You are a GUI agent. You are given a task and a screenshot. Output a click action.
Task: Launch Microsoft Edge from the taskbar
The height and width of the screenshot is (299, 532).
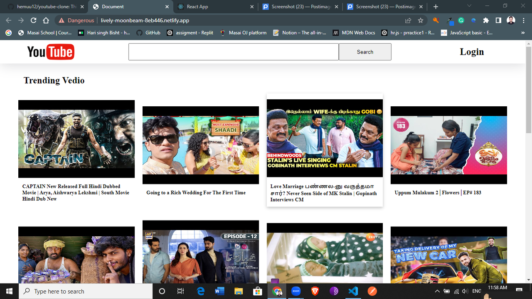coord(200,291)
